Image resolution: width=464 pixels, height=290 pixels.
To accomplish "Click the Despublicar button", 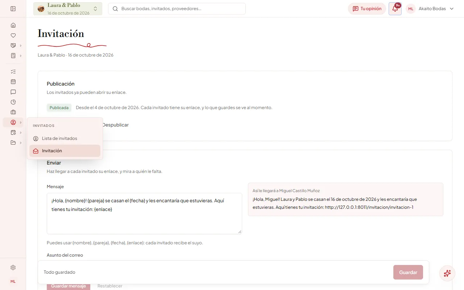I will [x=115, y=125].
